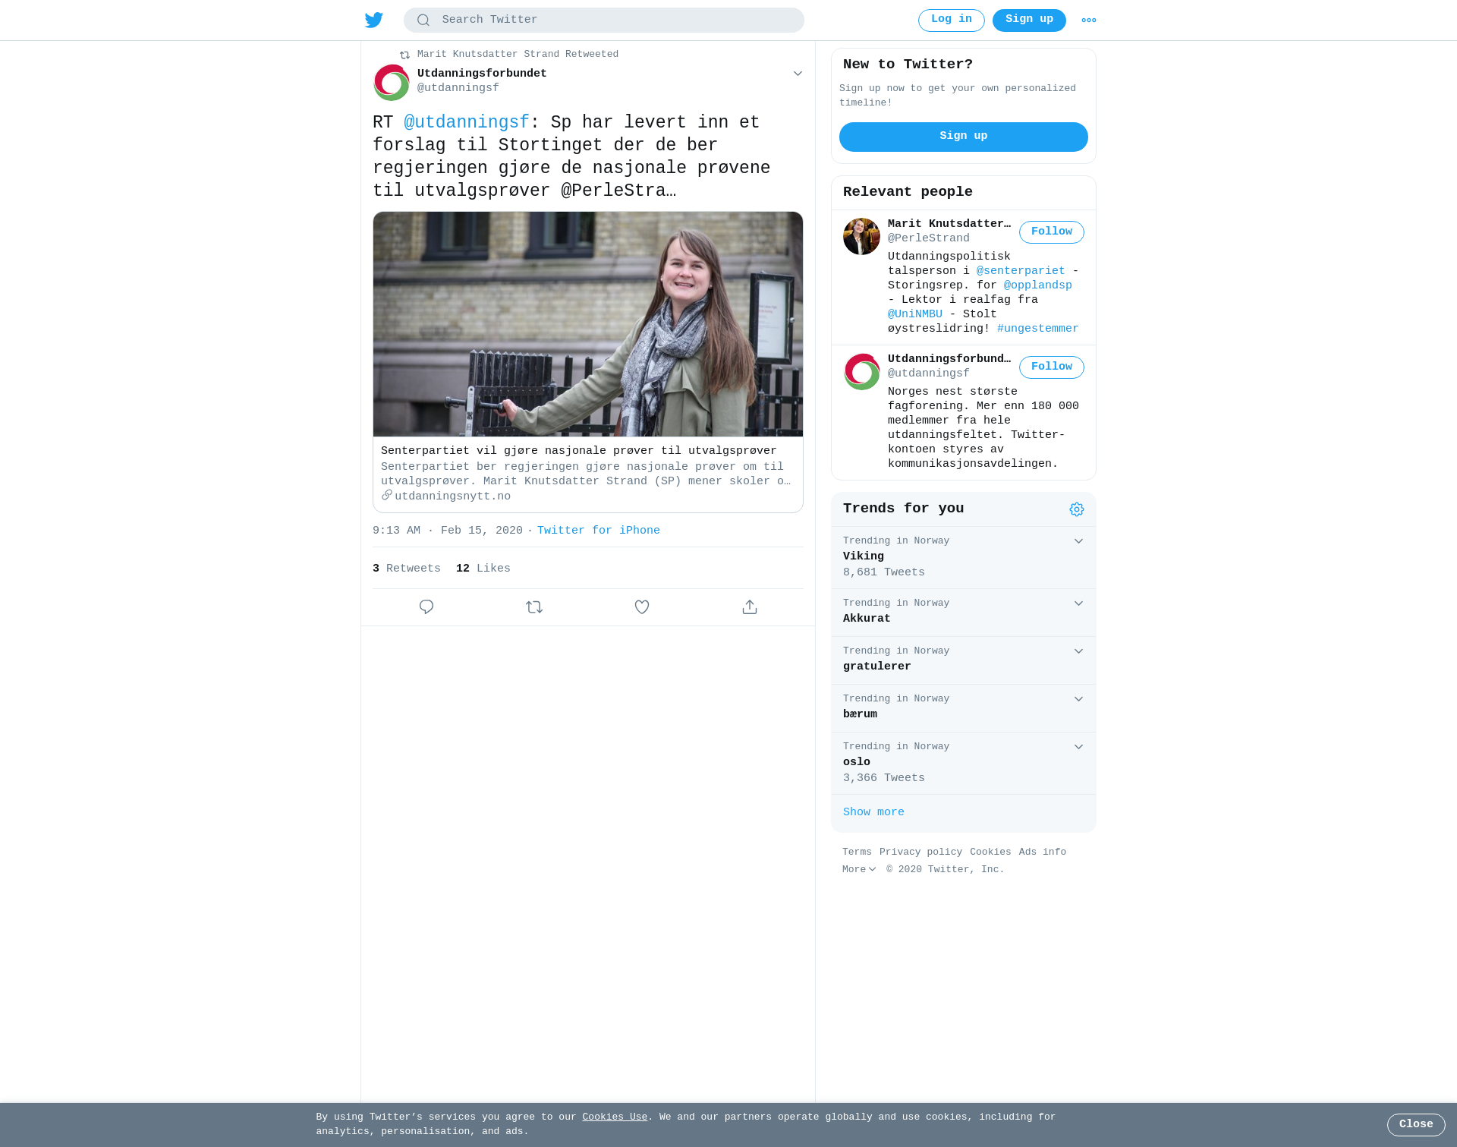Viewport: 1457px width, 1147px height.
Task: Open the @senterpariet mention
Action: [x=1021, y=271]
